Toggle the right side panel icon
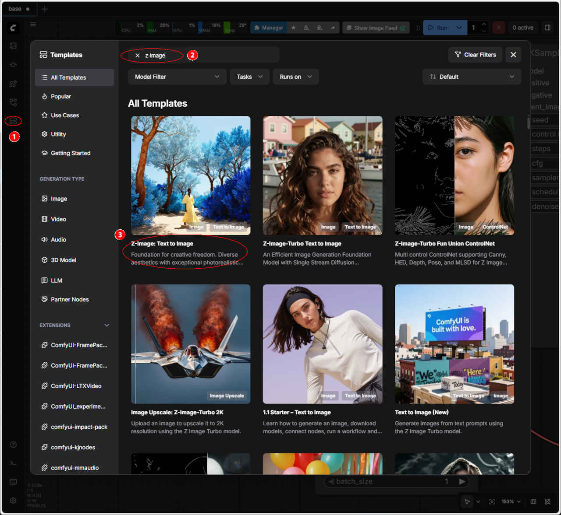The height and width of the screenshot is (515, 561). click(x=547, y=28)
